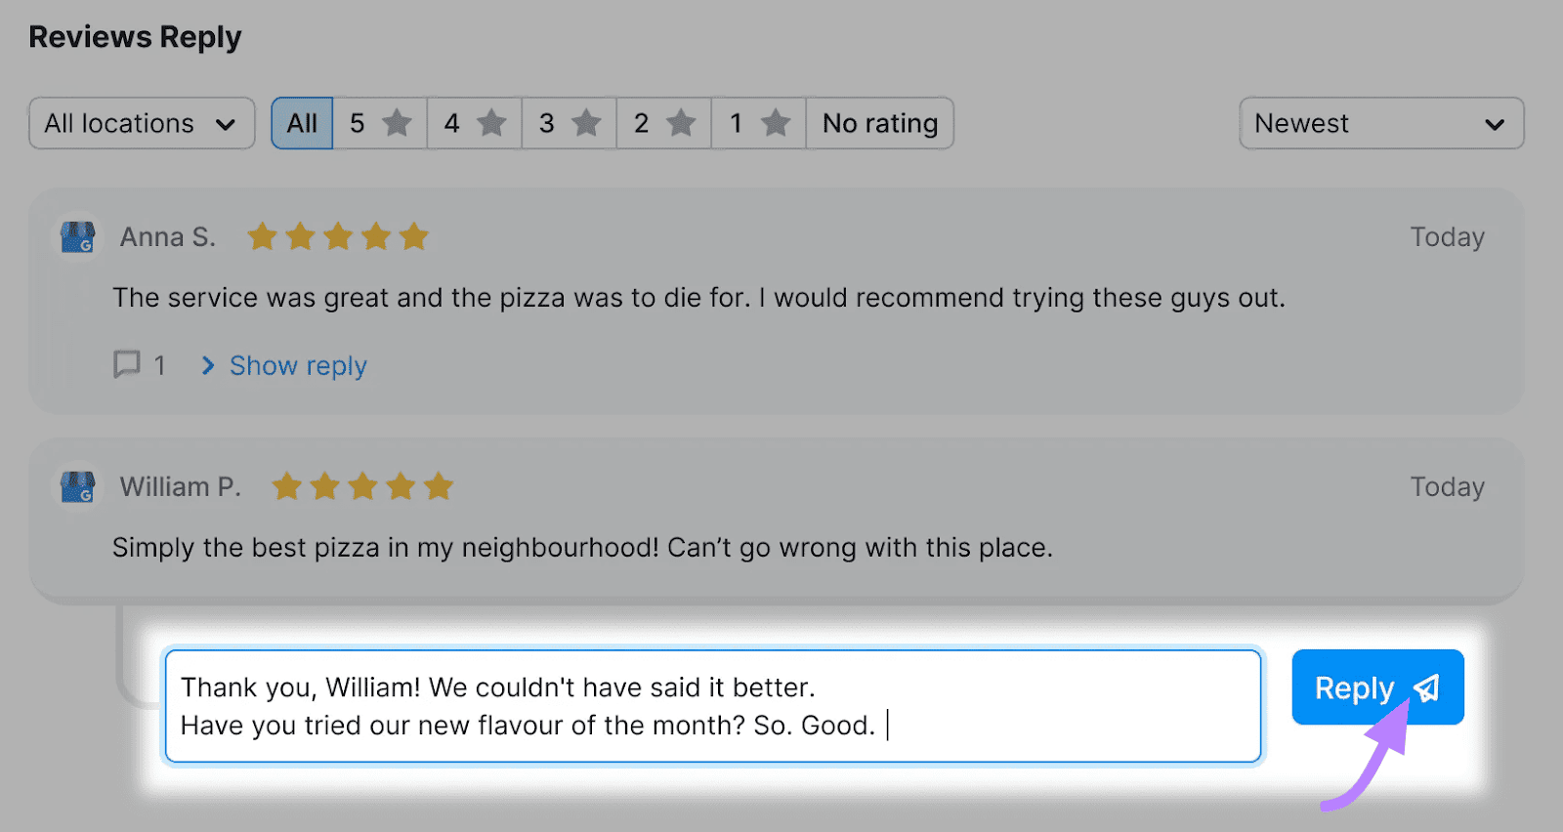Click the fifth star in Anna's rating
1563x832 pixels.
click(x=414, y=235)
